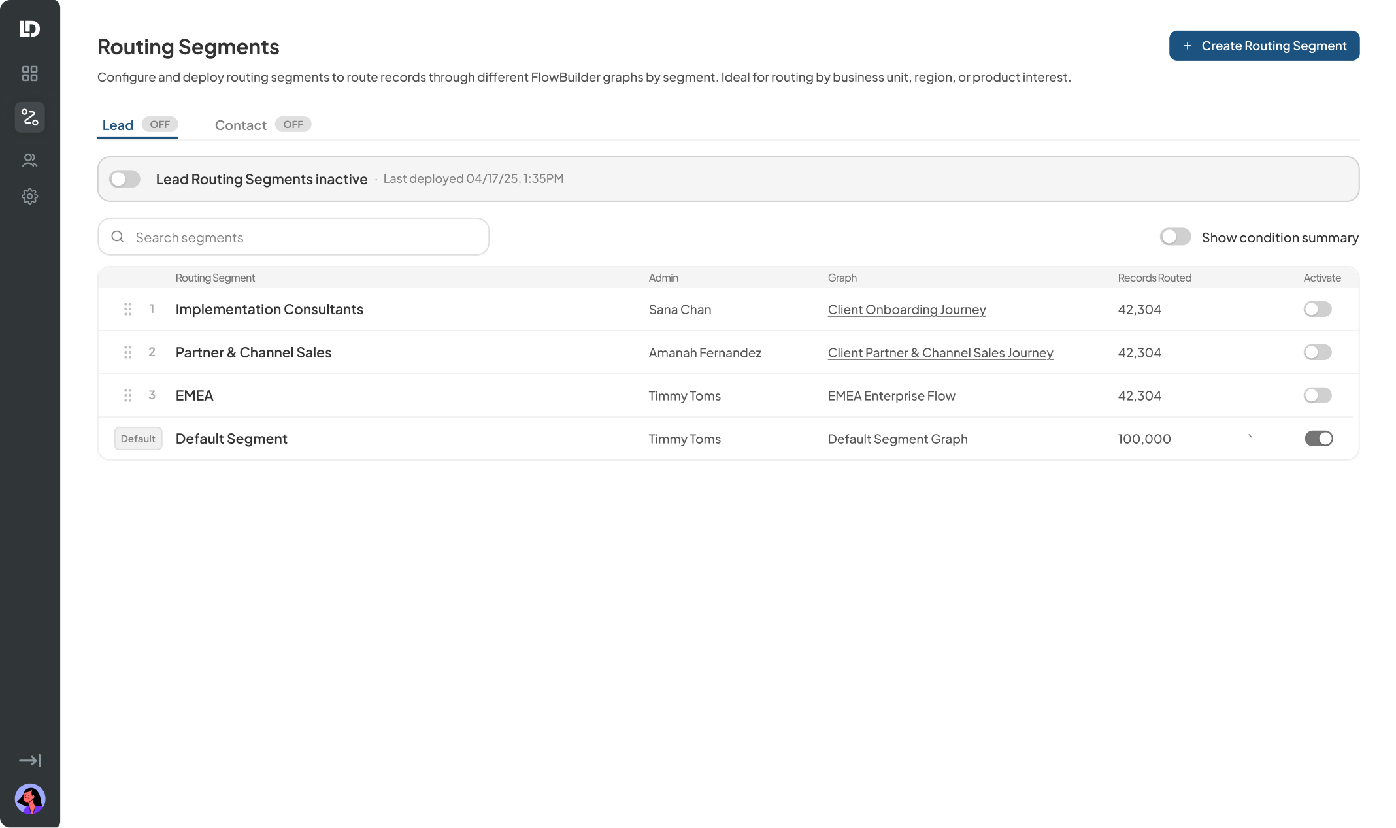Screen dimensions: 1396x828
Task: Open the dashboard grid icon in the sidebar
Action: (x=29, y=73)
